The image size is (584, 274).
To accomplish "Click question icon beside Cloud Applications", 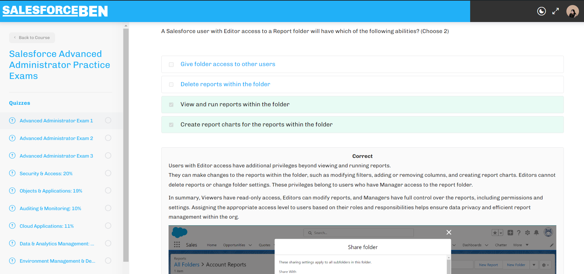I will click(12, 226).
